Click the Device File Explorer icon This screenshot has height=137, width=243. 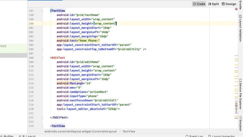240,80
